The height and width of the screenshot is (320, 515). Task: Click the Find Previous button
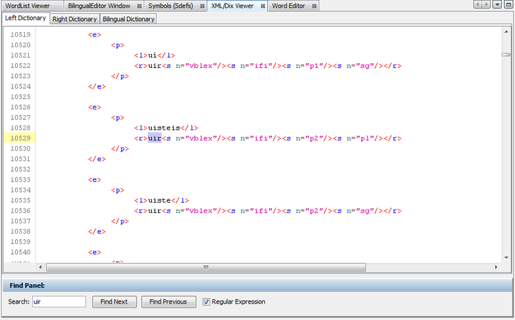click(168, 301)
